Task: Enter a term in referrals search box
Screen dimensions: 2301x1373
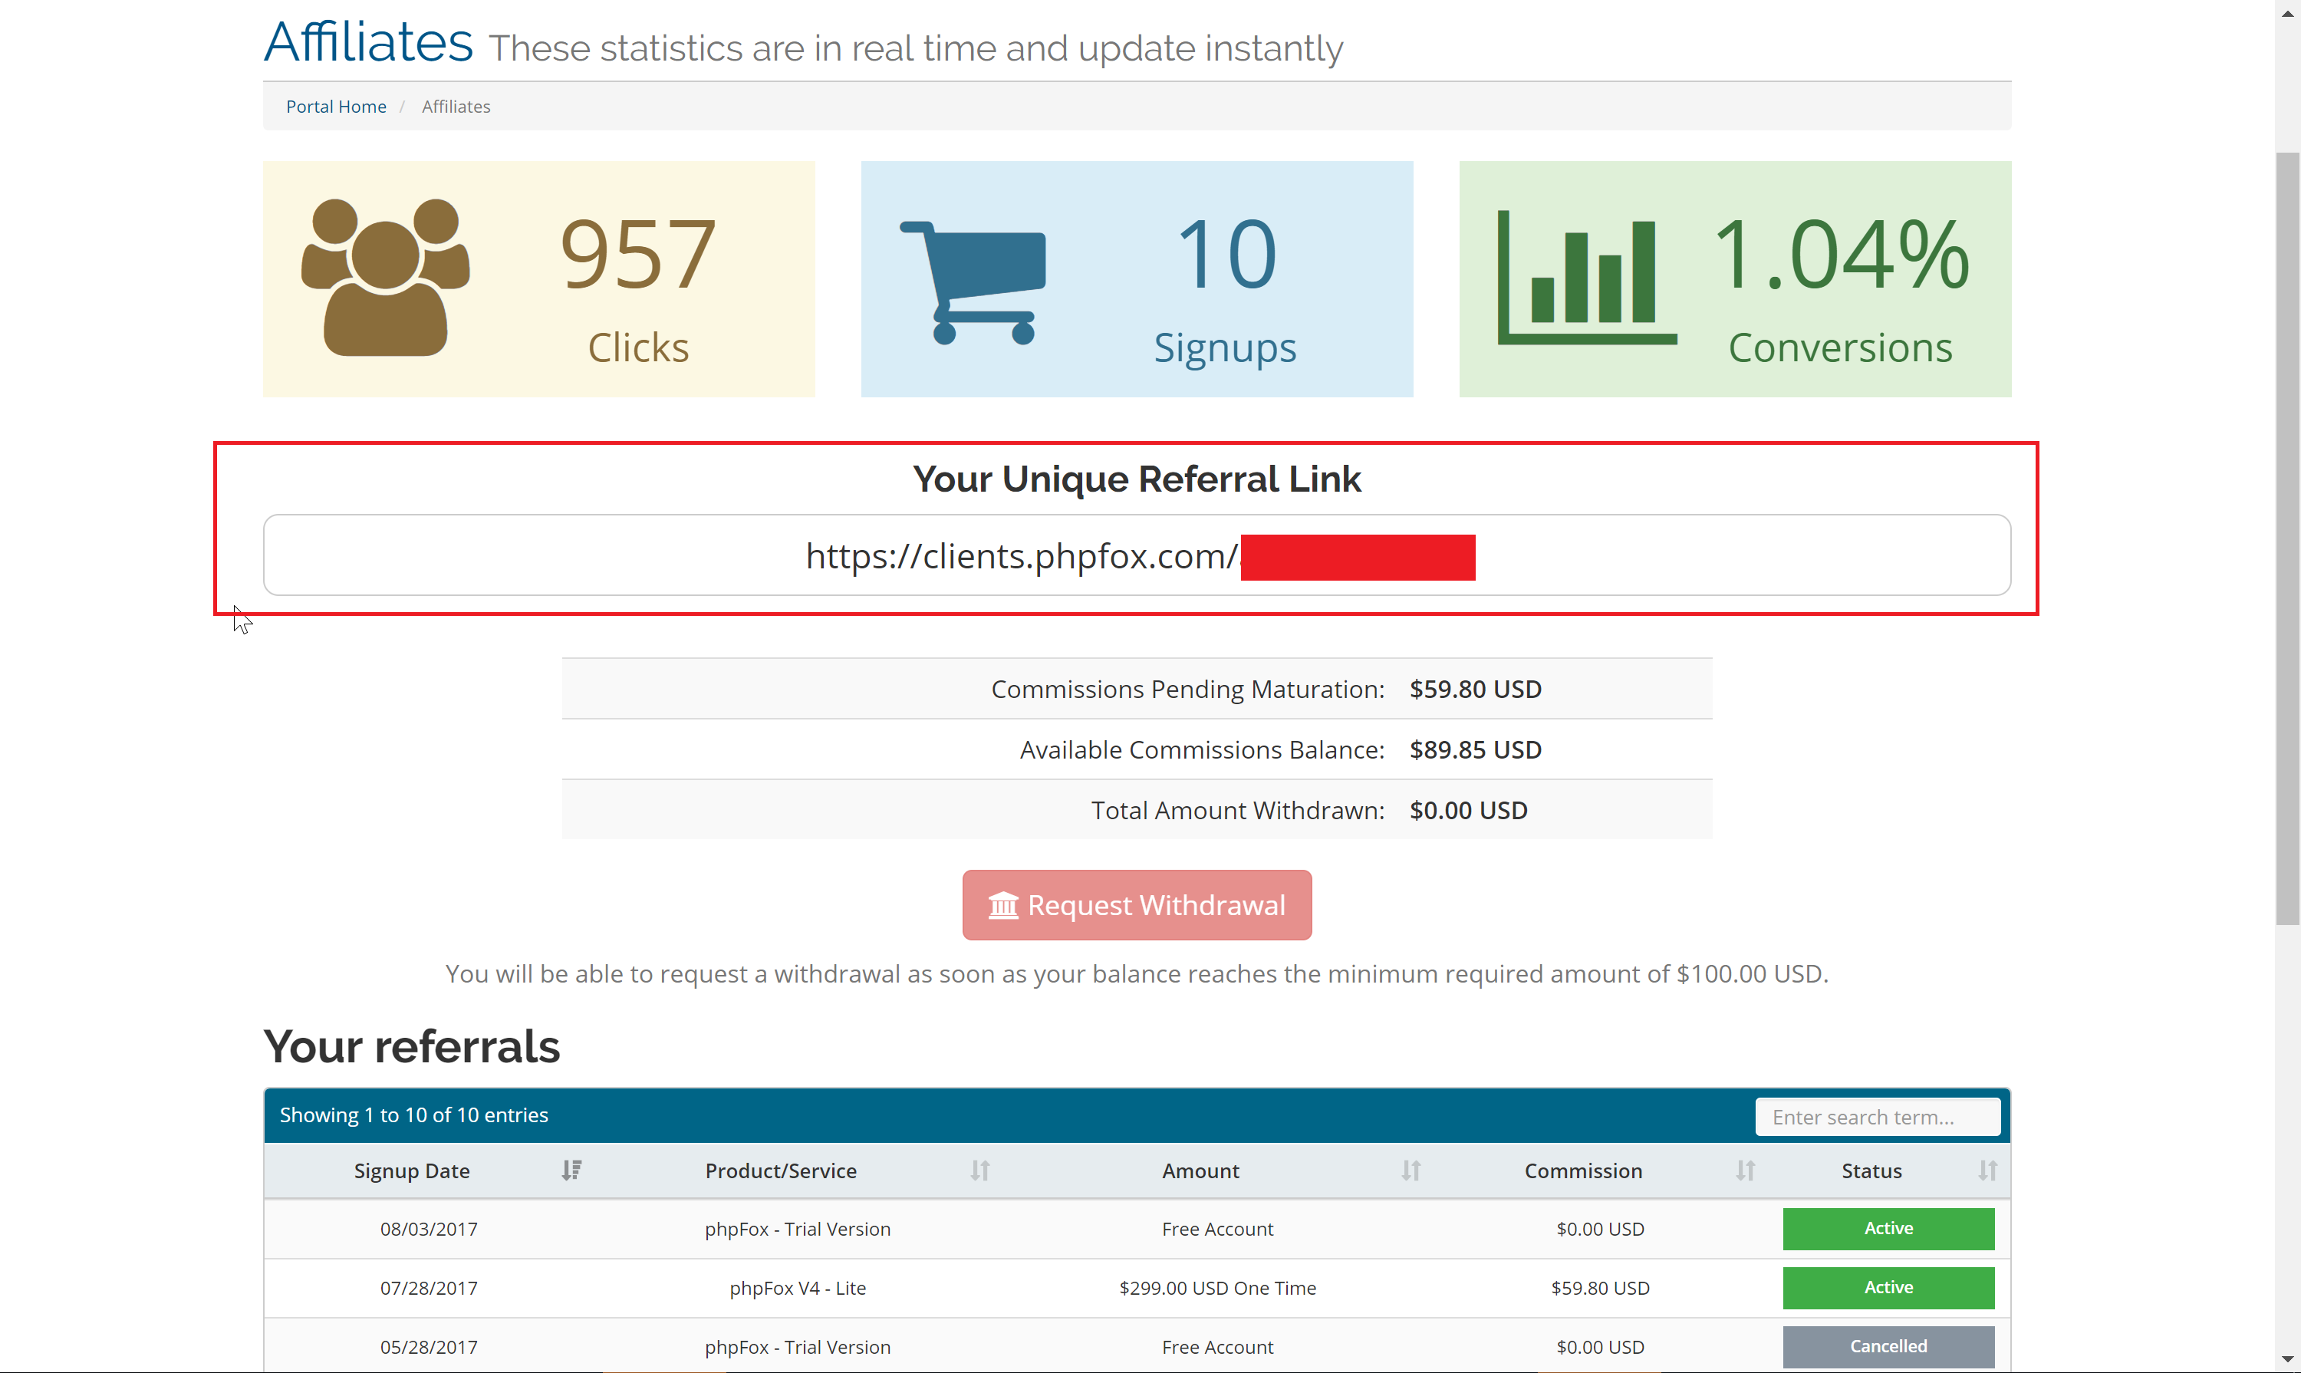Action: click(x=1875, y=1115)
